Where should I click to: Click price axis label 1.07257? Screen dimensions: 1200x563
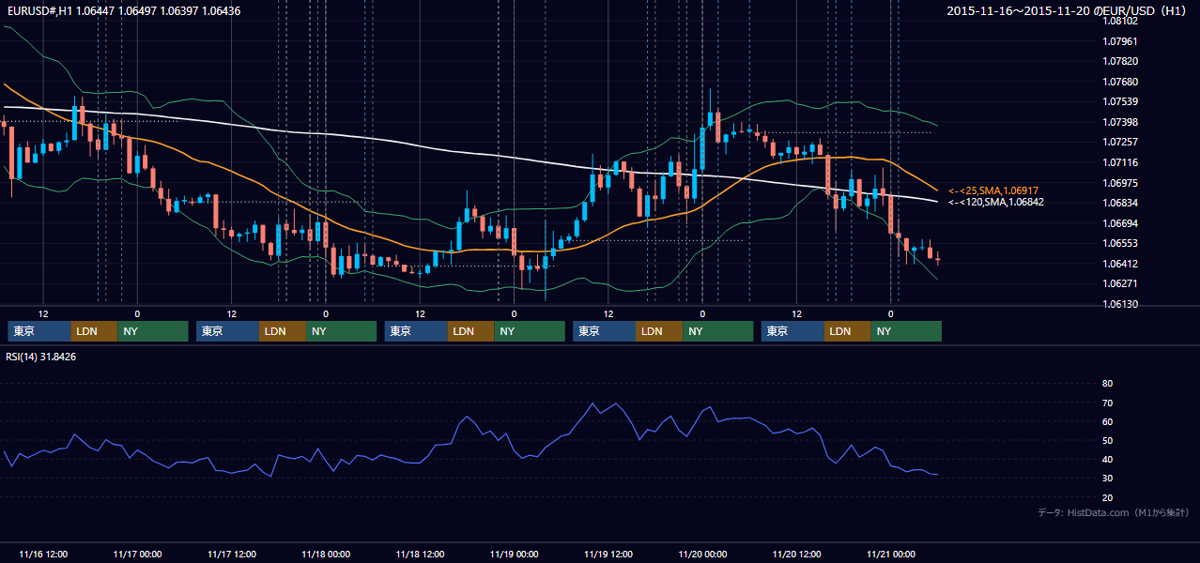pos(1119,142)
